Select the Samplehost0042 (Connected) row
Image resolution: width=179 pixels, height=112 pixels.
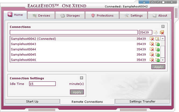click(85, 39)
